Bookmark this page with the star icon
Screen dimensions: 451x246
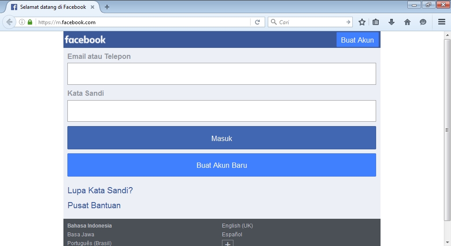tap(362, 22)
